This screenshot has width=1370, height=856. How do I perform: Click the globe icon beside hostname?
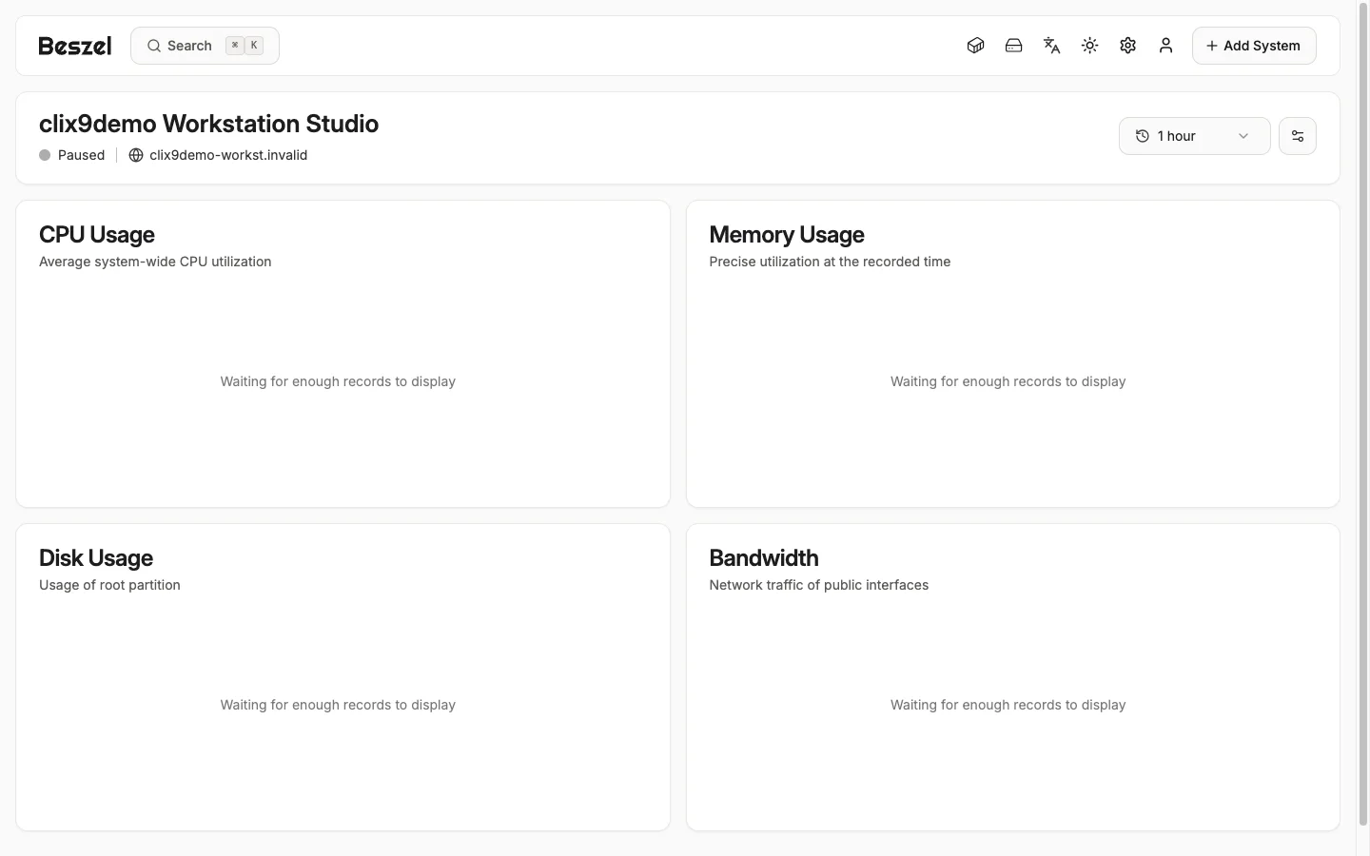(136, 155)
